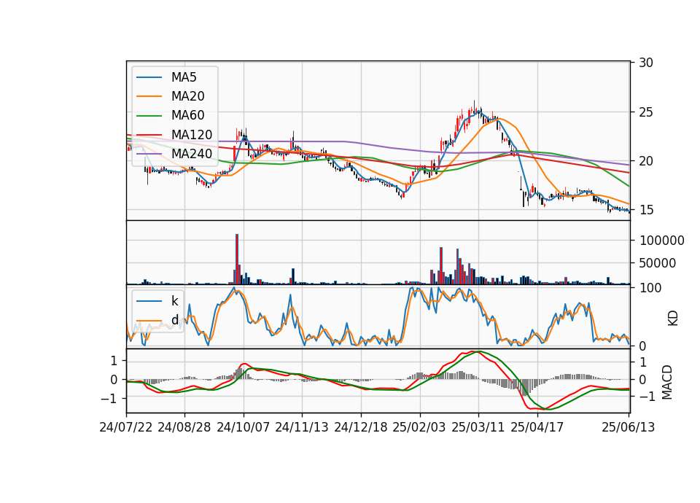Click the MA240 legend label

pos(192,154)
